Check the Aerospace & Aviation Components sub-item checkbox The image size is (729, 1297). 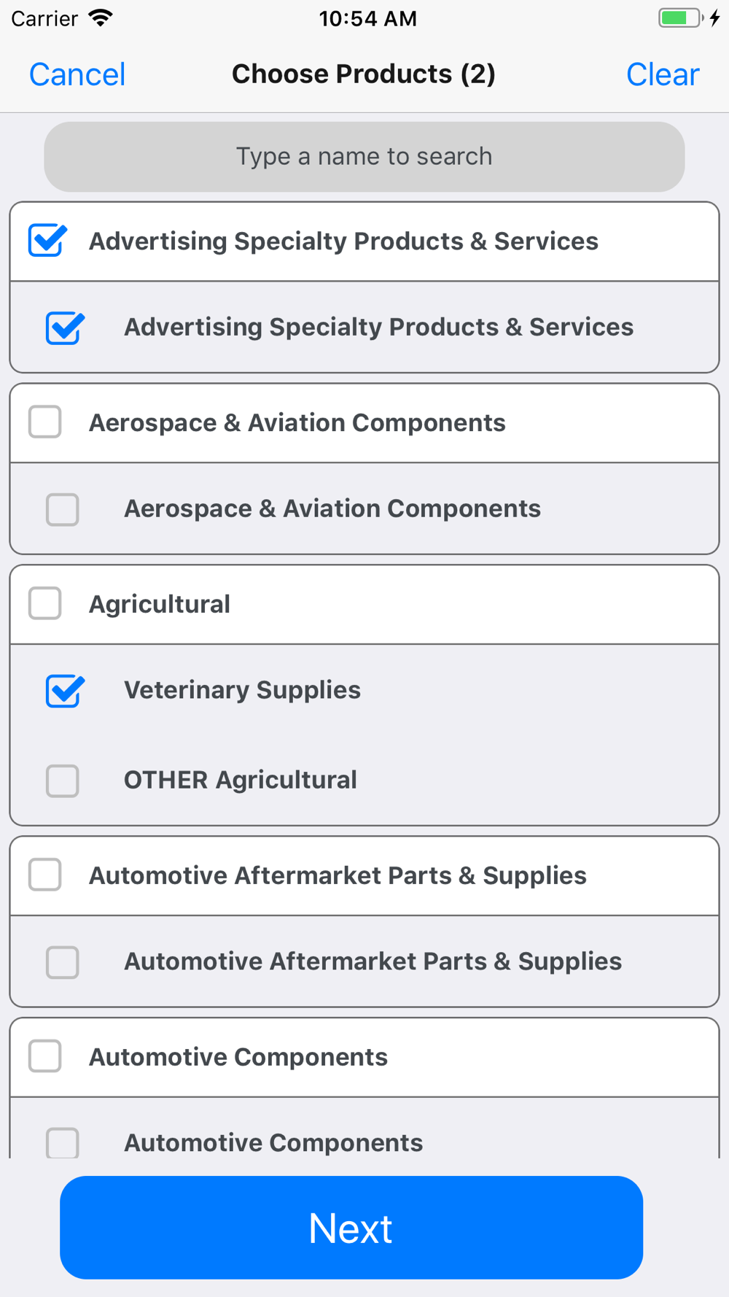[x=63, y=509]
